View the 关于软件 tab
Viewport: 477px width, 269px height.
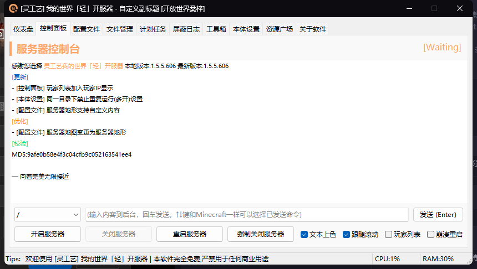pyautogui.click(x=313, y=29)
